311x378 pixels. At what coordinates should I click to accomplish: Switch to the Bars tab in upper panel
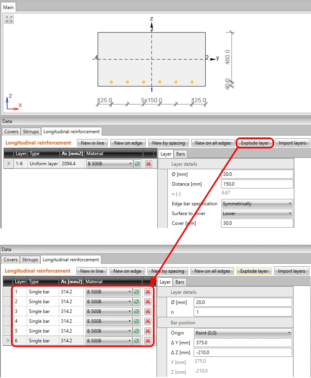[x=180, y=154]
